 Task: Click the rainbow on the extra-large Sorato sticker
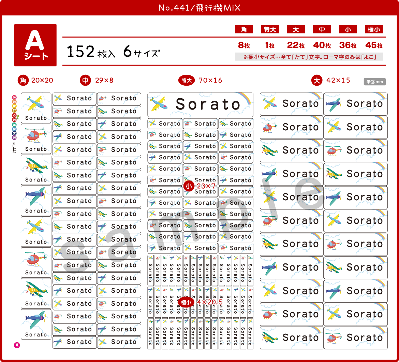tap(245, 98)
